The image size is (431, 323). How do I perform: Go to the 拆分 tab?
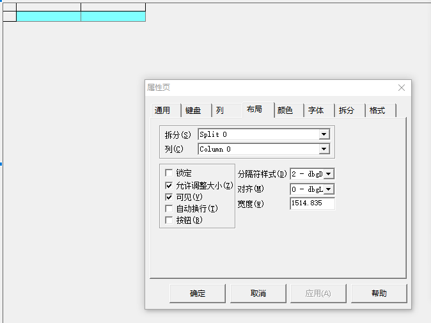[x=350, y=111]
